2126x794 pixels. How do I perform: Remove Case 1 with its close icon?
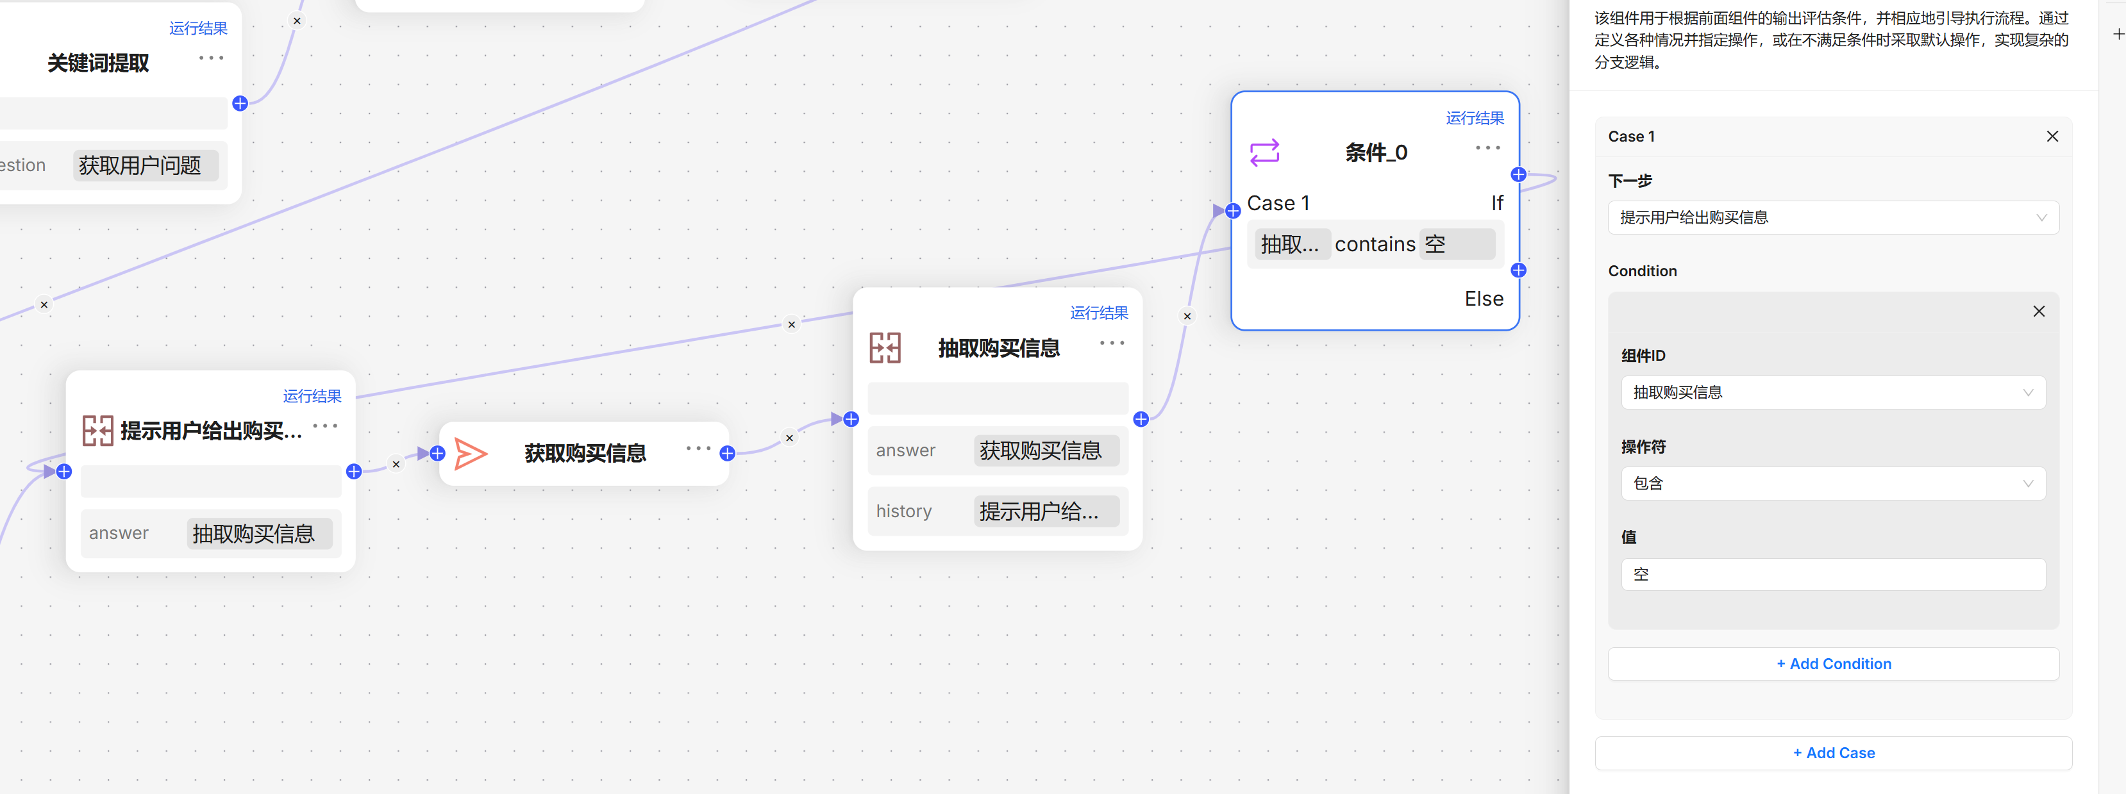(2052, 137)
